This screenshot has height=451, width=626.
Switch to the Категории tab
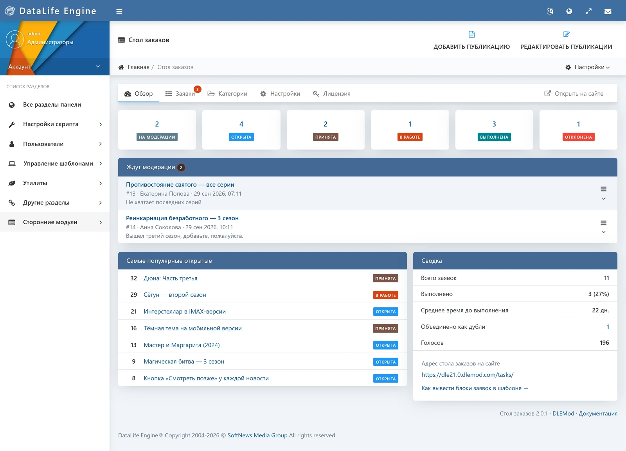[227, 94]
